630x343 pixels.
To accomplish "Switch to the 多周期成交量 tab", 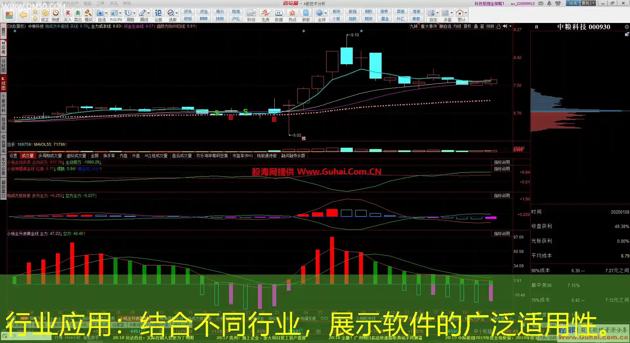I will coord(50,156).
